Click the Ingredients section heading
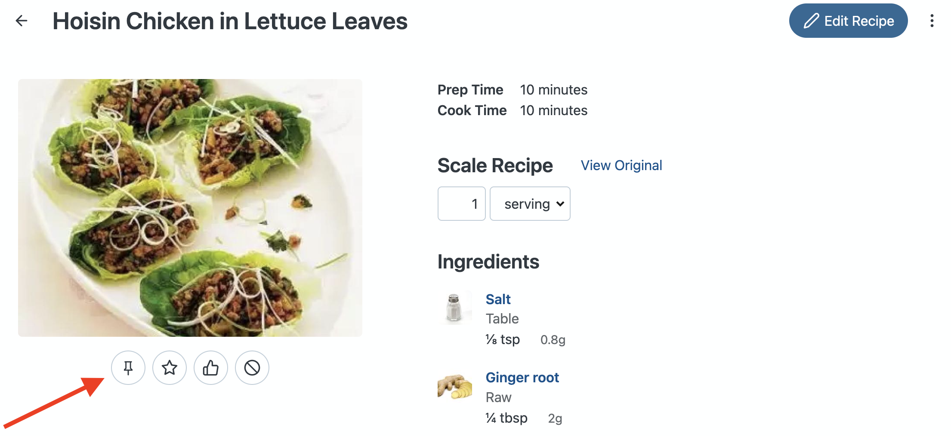This screenshot has width=951, height=436. pyautogui.click(x=488, y=262)
